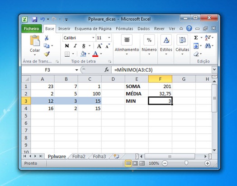Clear contents with eraser icon
This screenshot has height=186, width=237.
point(196,54)
